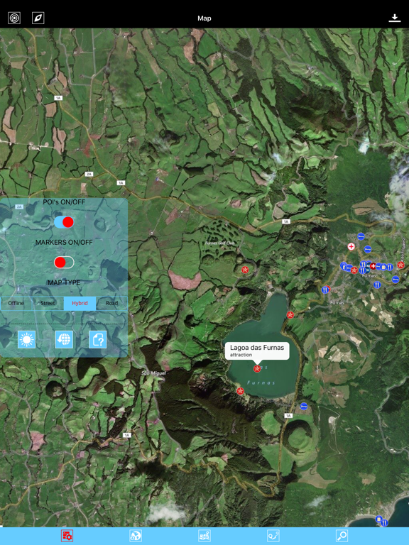Viewport: 409px width, 545px height.
Task: Tap the white medical cross marker
Action: tap(351, 246)
